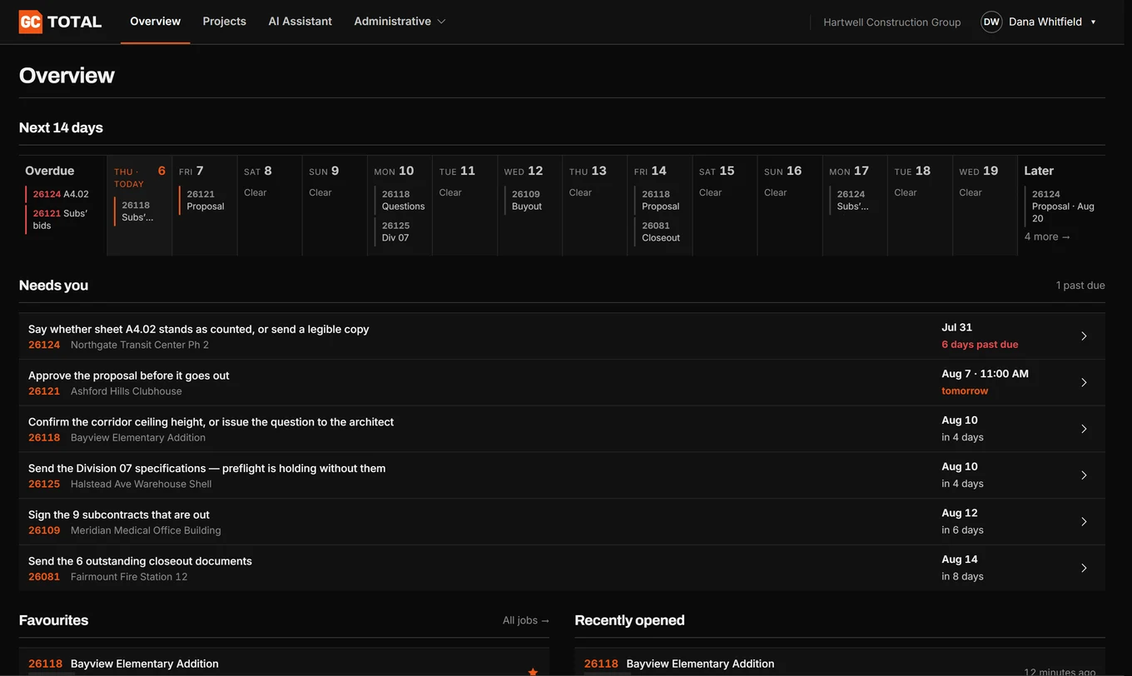1132x676 pixels.
Task: Open Bayview Elementary Addition in Recently opened
Action: tap(700, 664)
